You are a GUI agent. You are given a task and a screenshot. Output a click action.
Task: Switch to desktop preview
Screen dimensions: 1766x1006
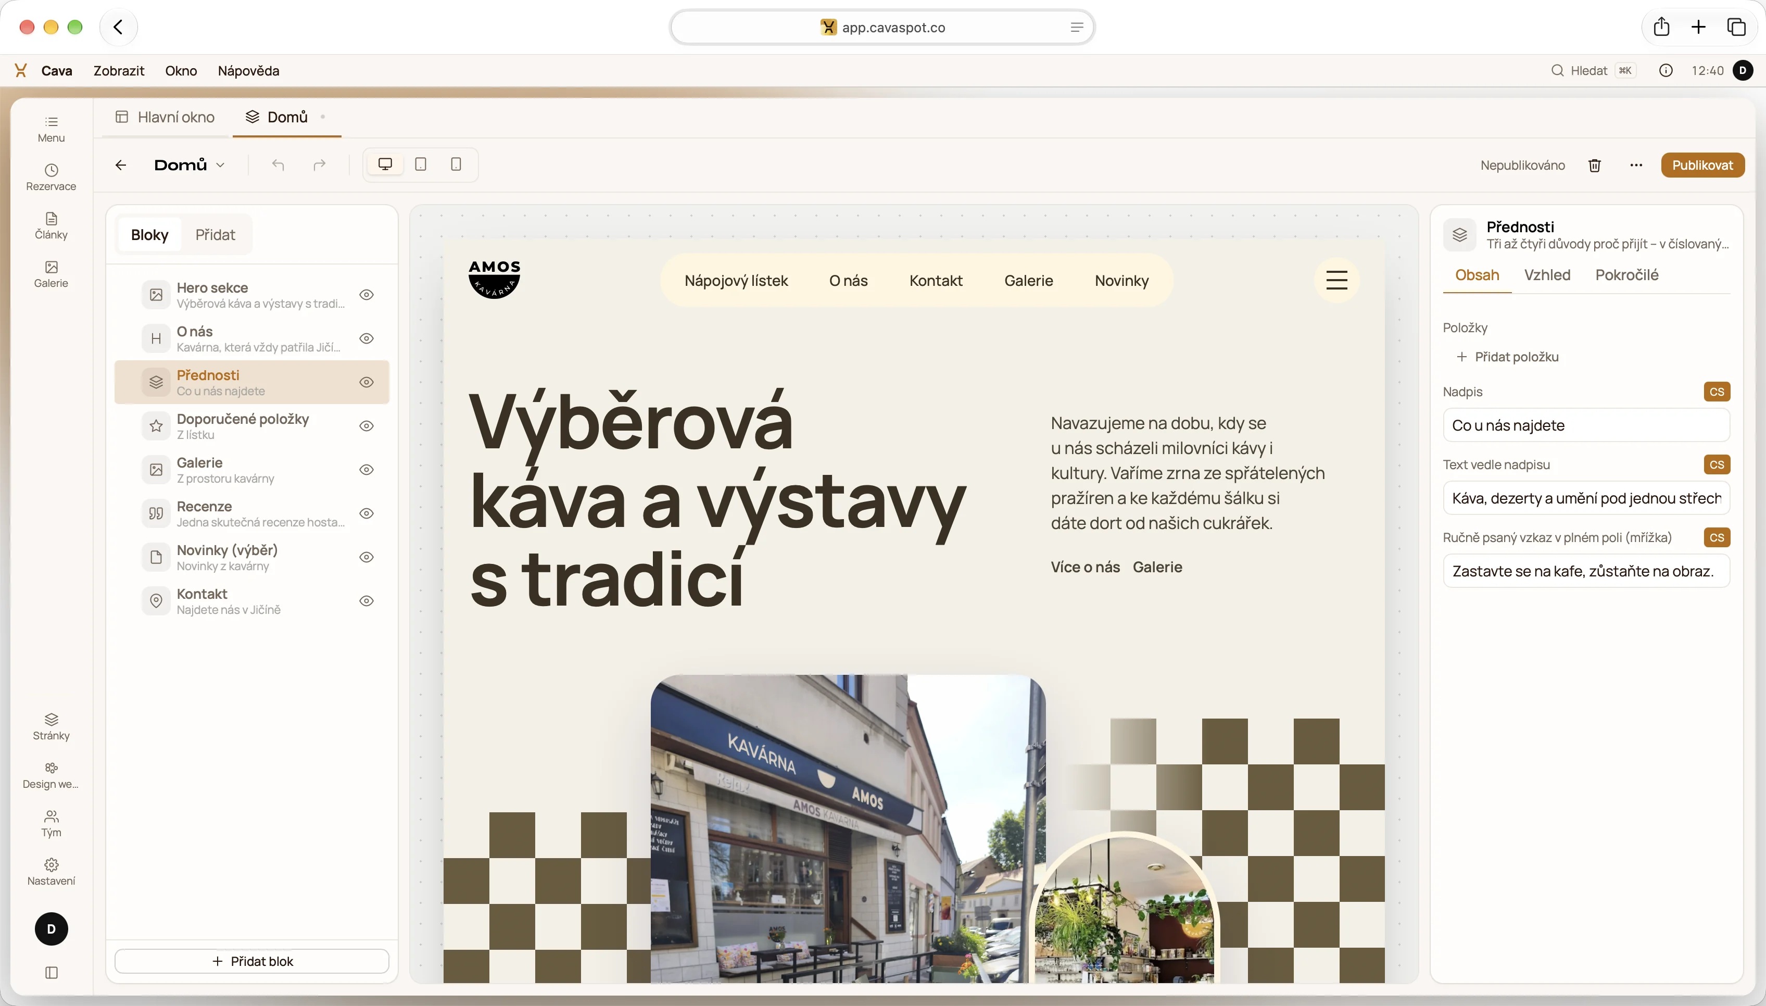[x=385, y=165]
